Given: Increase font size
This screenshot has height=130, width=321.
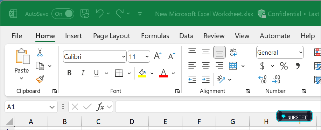Looking at the screenshot, I should 158,56.
